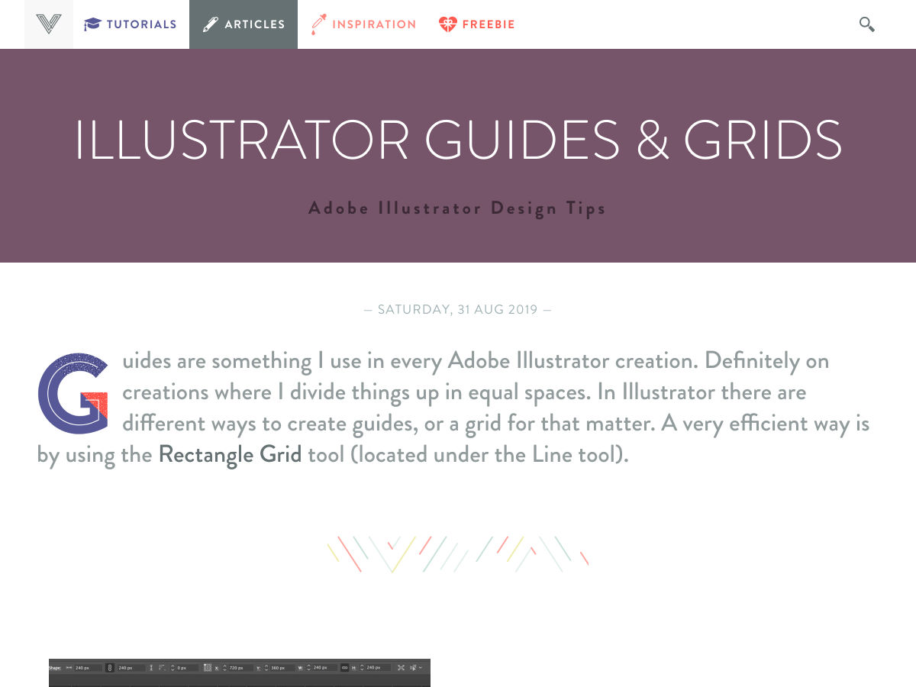Open the Illustrator control bar screenshot
This screenshot has width=916, height=687.
240,672
